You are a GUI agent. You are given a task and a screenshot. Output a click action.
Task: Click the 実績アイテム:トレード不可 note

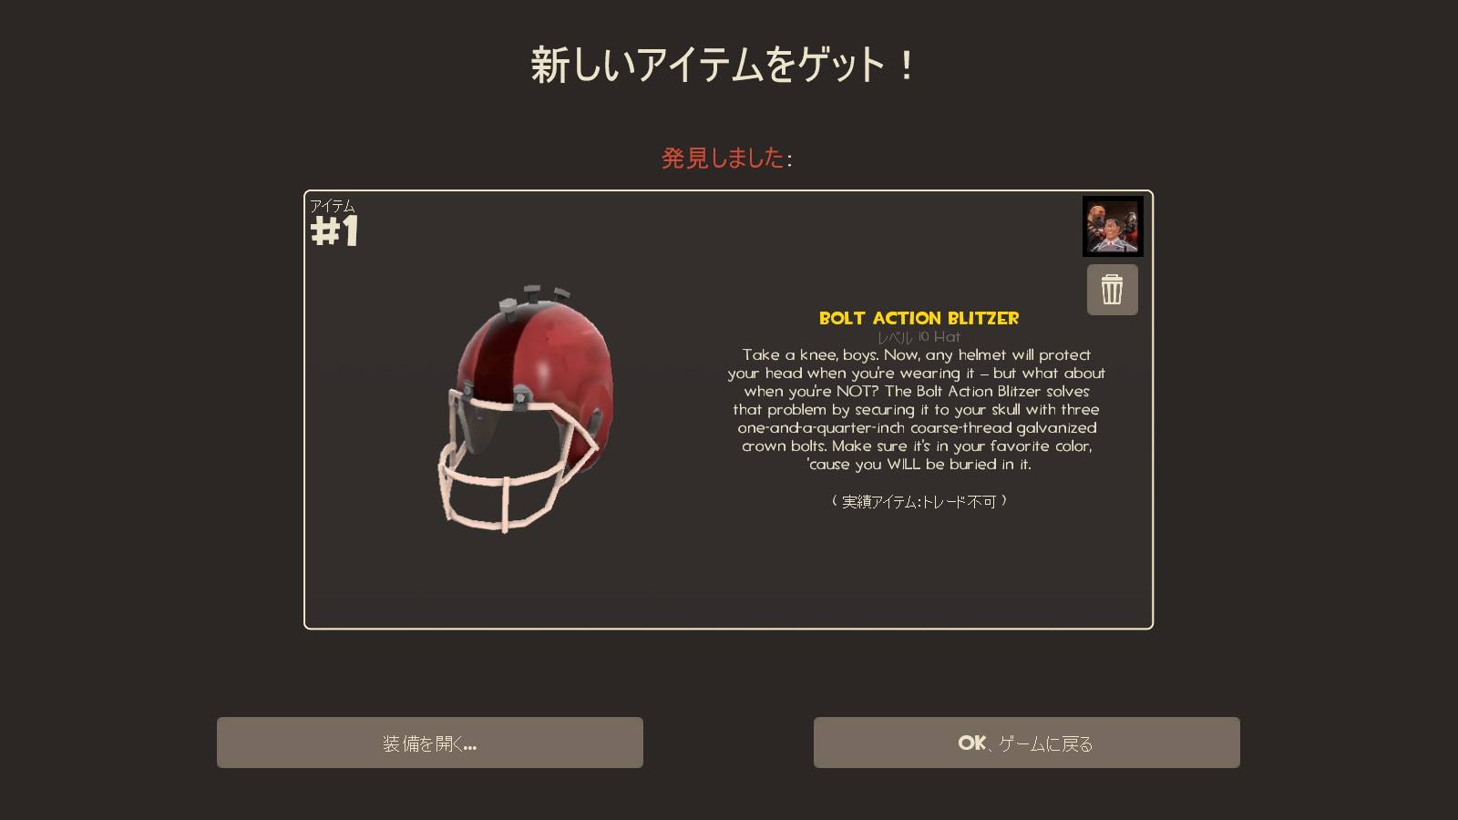coord(919,501)
